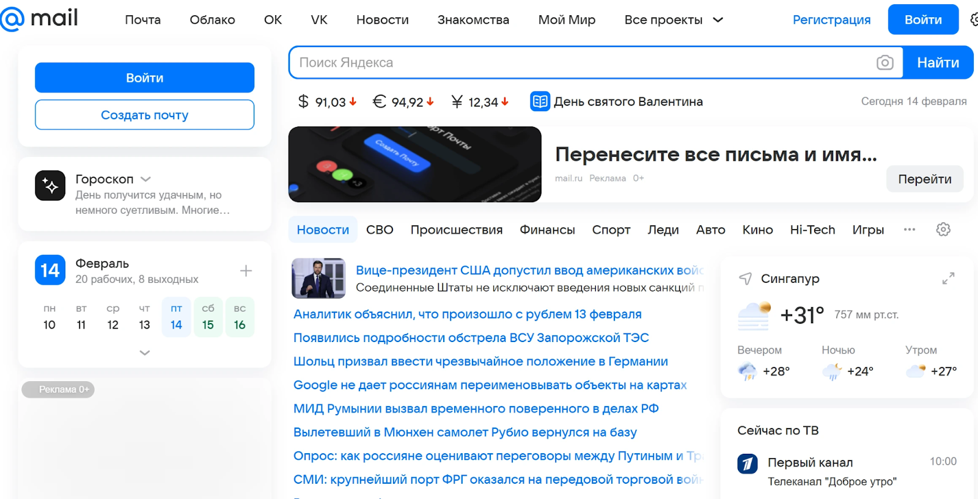Click the Ночью rain forecast icon
Image resolution: width=978 pixels, height=499 pixels.
pos(832,371)
